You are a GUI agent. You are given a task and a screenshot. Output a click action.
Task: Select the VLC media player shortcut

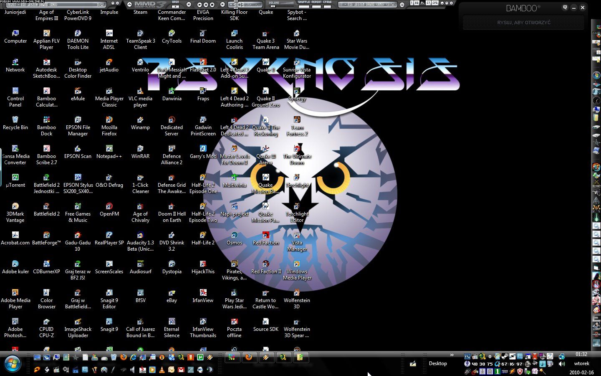pyautogui.click(x=140, y=97)
